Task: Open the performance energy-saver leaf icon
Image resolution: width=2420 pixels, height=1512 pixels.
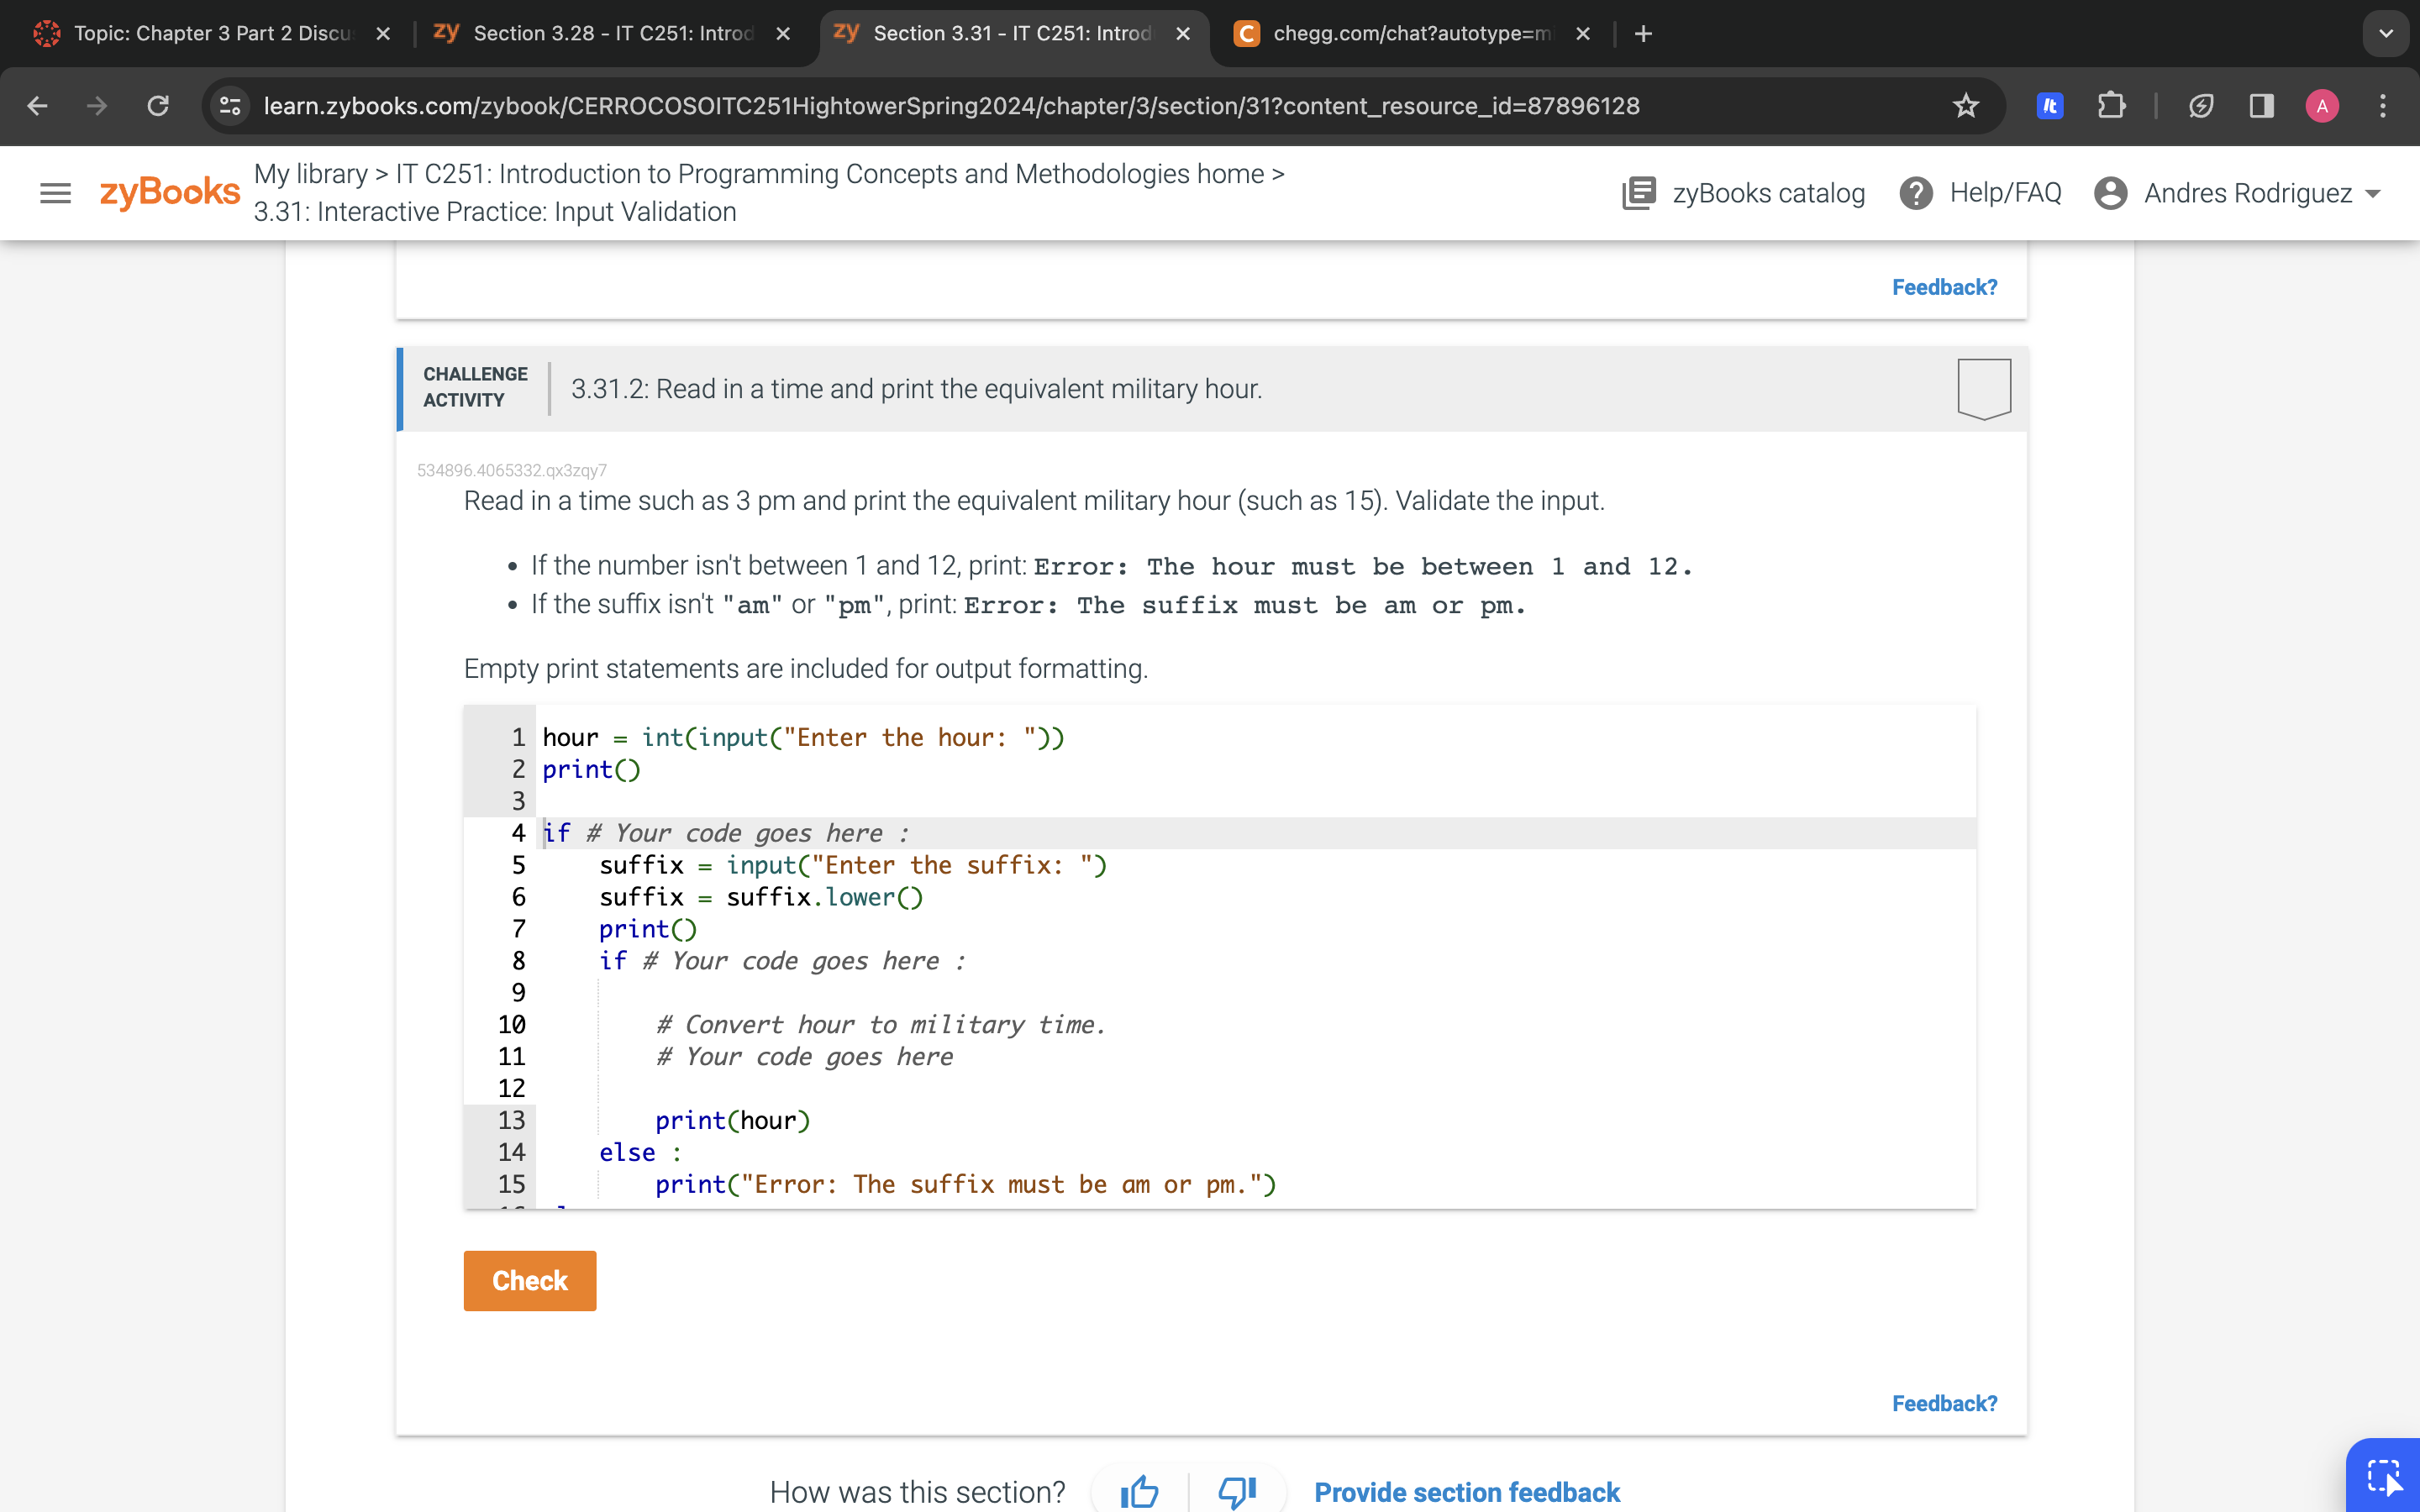Action: [2201, 105]
